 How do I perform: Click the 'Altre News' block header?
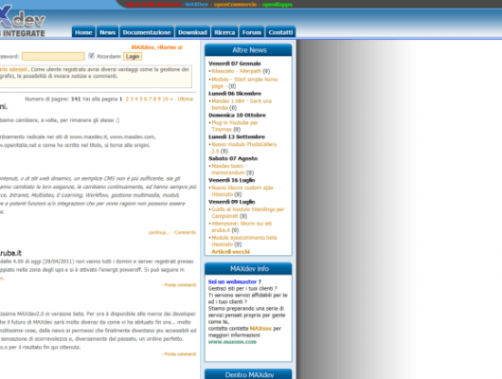pyautogui.click(x=248, y=50)
